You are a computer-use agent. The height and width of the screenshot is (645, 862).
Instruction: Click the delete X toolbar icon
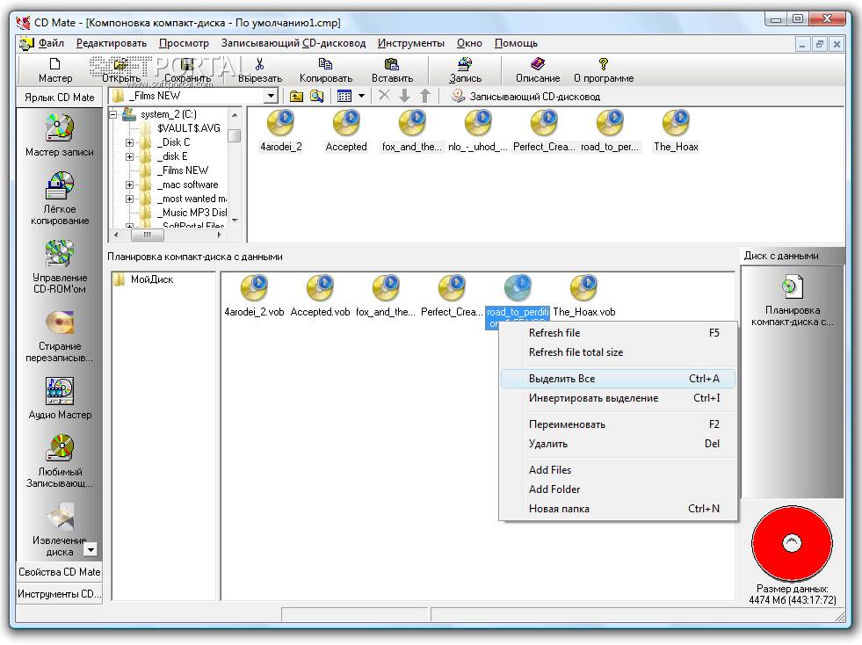[x=384, y=96]
